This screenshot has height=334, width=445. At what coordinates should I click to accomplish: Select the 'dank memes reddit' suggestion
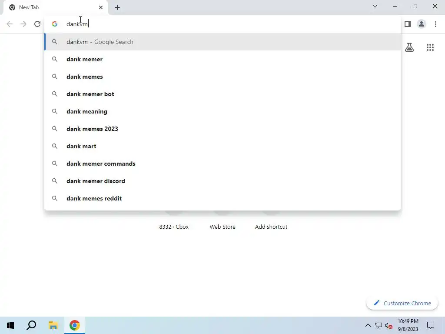click(x=222, y=198)
